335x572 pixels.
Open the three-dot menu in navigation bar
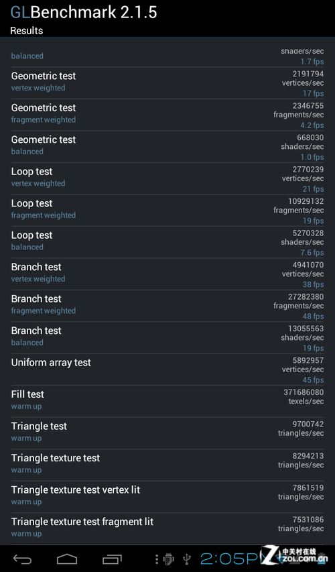[156, 559]
